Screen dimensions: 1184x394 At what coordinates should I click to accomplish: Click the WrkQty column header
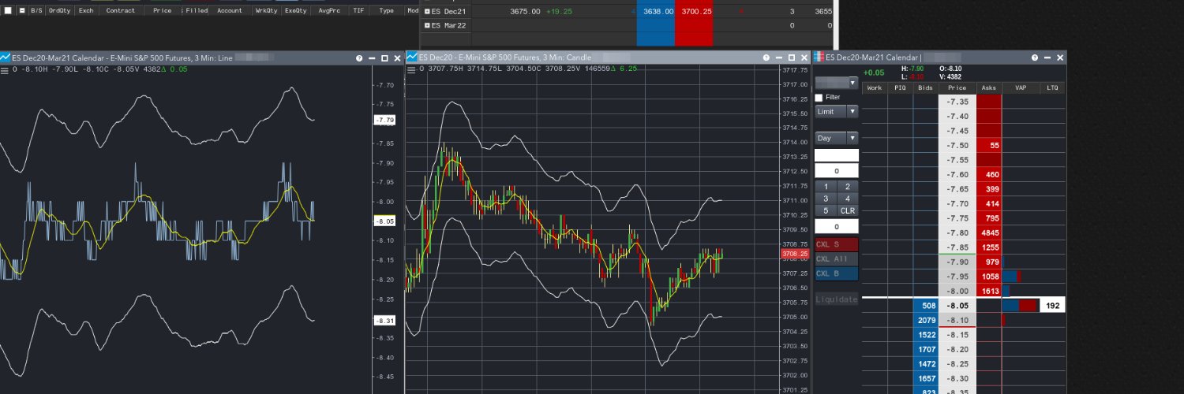tap(267, 11)
